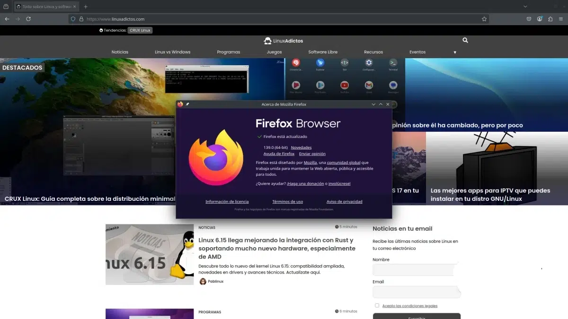The width and height of the screenshot is (568, 319).
Task: Open the Firefox hamburger menu
Action: click(561, 19)
